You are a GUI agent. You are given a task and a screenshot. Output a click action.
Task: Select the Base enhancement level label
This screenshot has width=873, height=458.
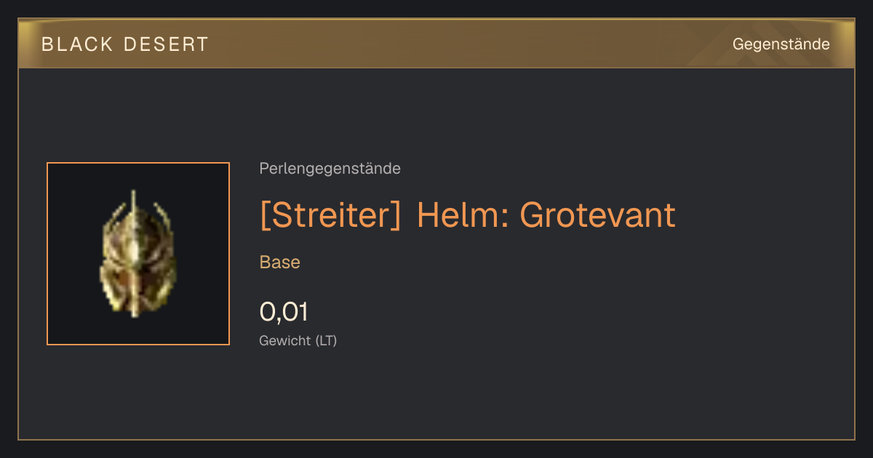[280, 262]
